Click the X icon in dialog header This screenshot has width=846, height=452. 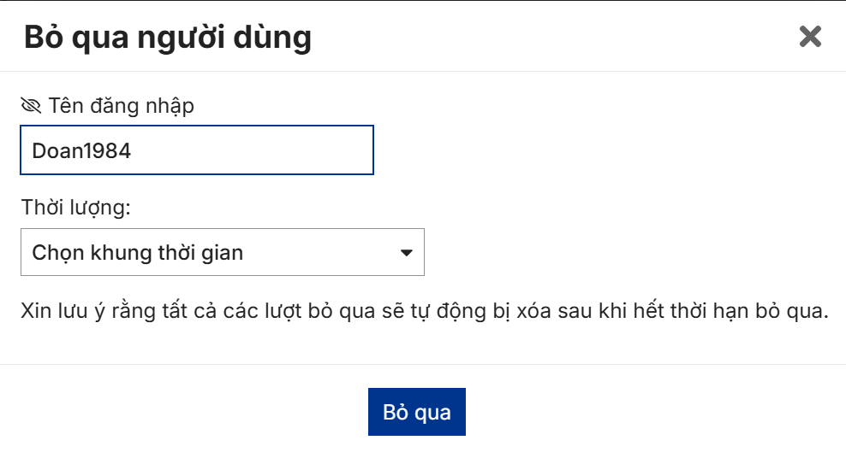point(810,37)
